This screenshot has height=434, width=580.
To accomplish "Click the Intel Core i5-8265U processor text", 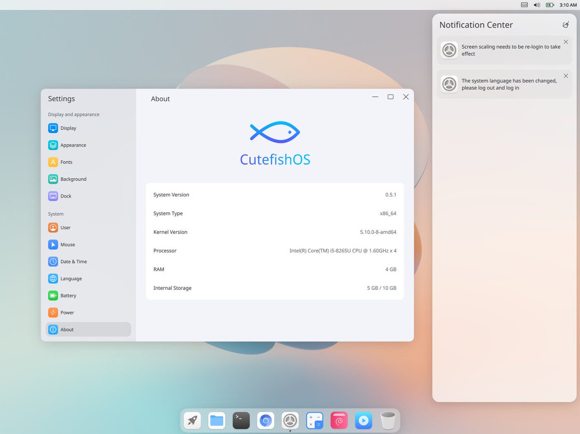I will click(x=343, y=251).
